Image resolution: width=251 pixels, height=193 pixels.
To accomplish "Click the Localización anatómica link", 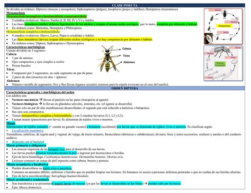I will 28,130.
